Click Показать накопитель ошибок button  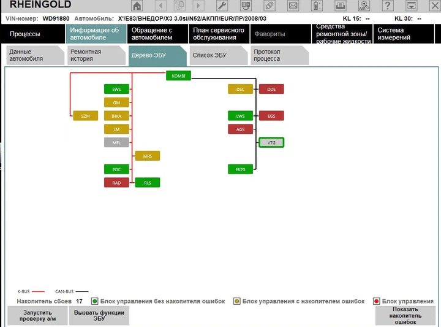405,315
